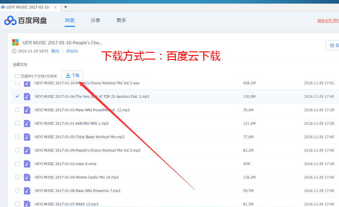Click the share title UEYI MUSIC 2017-01-10-People's Cho...
Screen dimensions: 339x207
click(62, 43)
